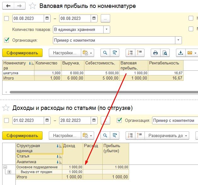Click the print icon in upper toolbar
Viewport: 198px width, 185px height.
(x=155, y=53)
